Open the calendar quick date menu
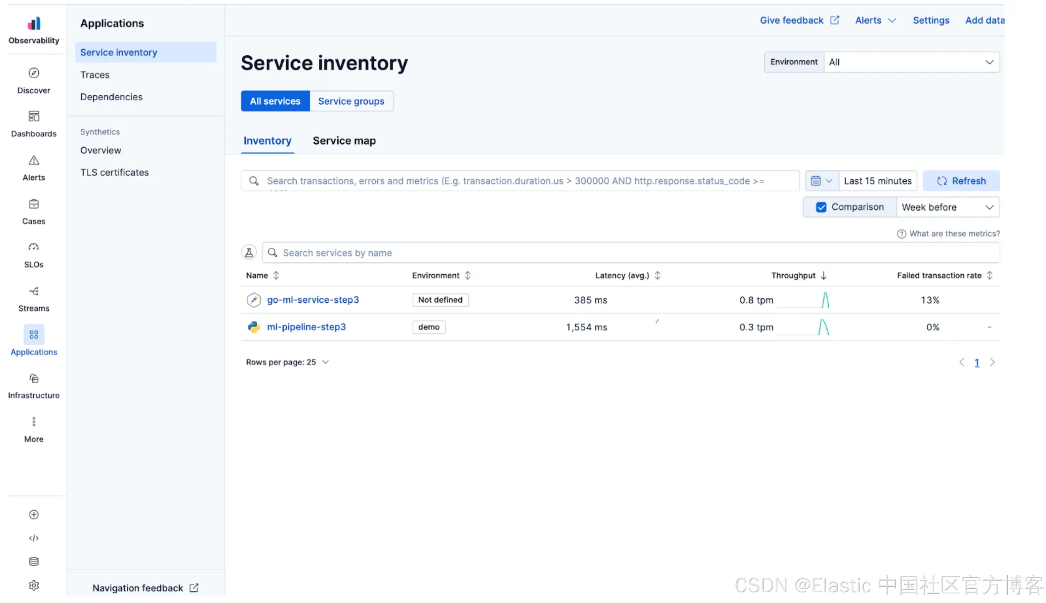 pyautogui.click(x=821, y=181)
